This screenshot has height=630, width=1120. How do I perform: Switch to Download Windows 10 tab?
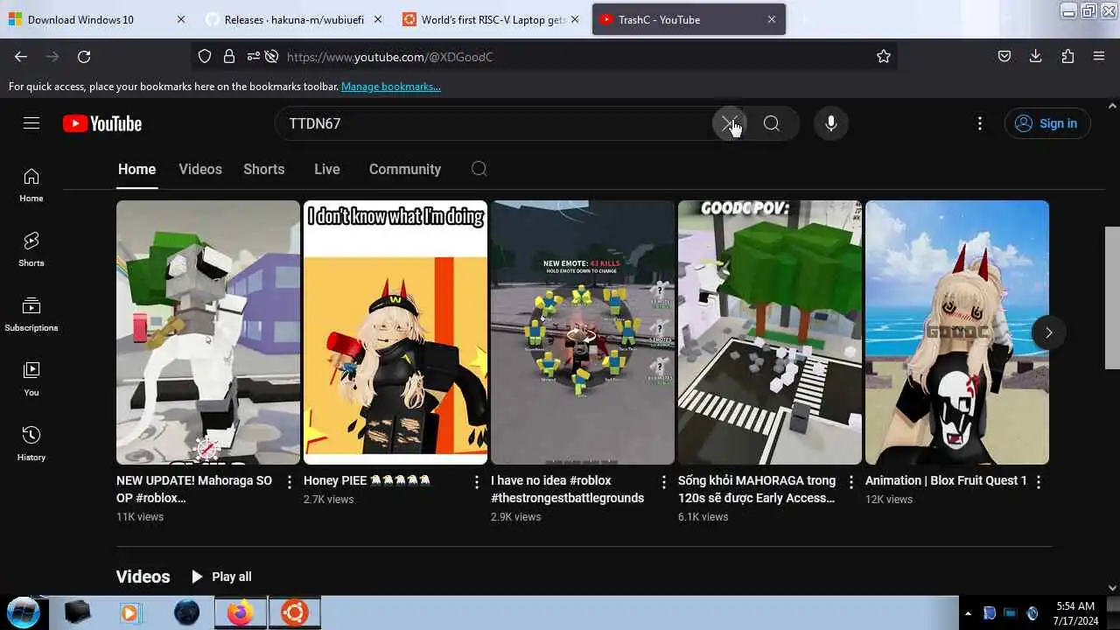click(96, 19)
